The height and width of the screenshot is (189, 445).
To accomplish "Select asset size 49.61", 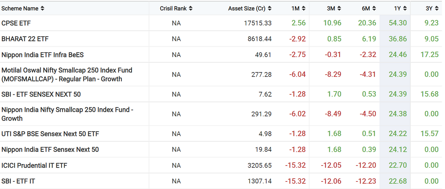I will pyautogui.click(x=264, y=55).
